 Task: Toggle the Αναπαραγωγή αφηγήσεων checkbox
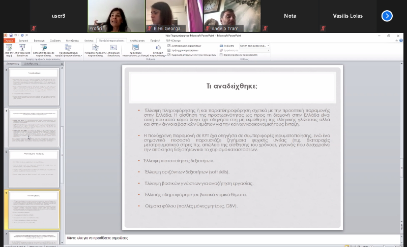point(169,46)
